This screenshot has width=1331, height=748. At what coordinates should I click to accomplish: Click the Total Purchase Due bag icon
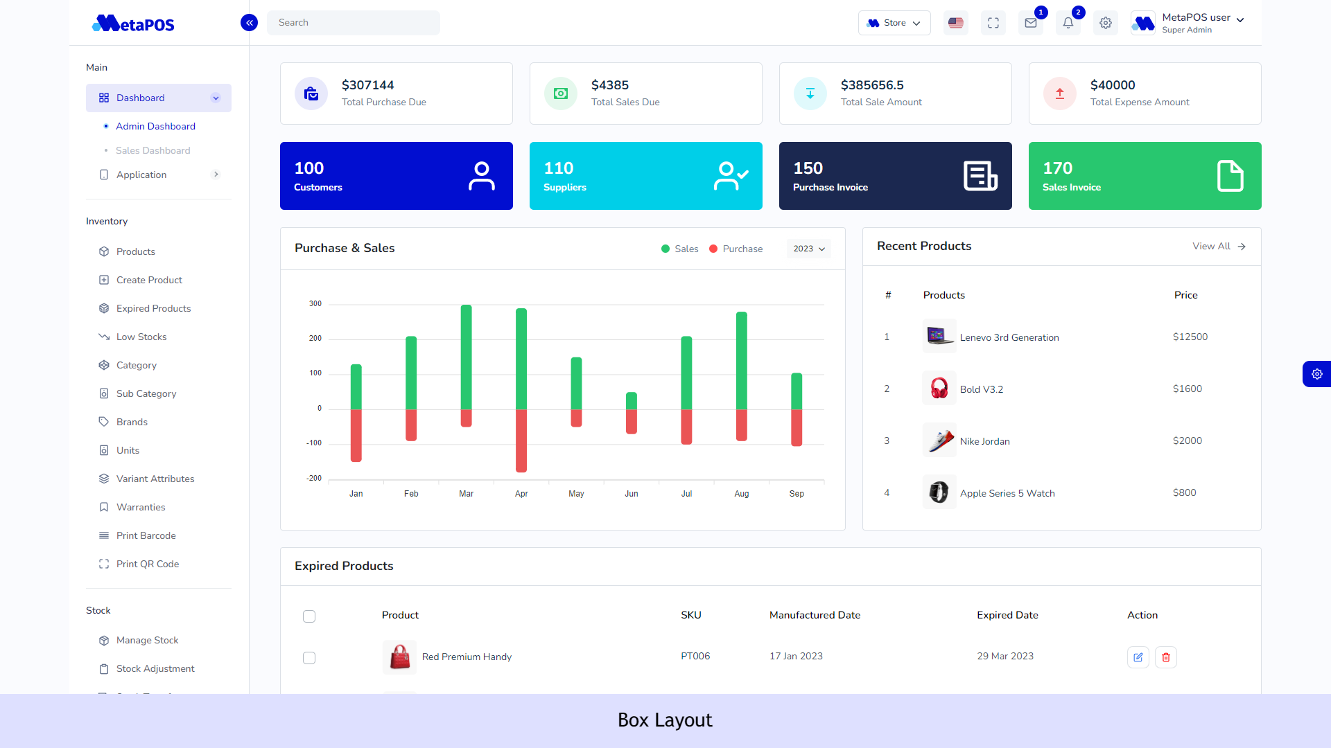pos(311,93)
